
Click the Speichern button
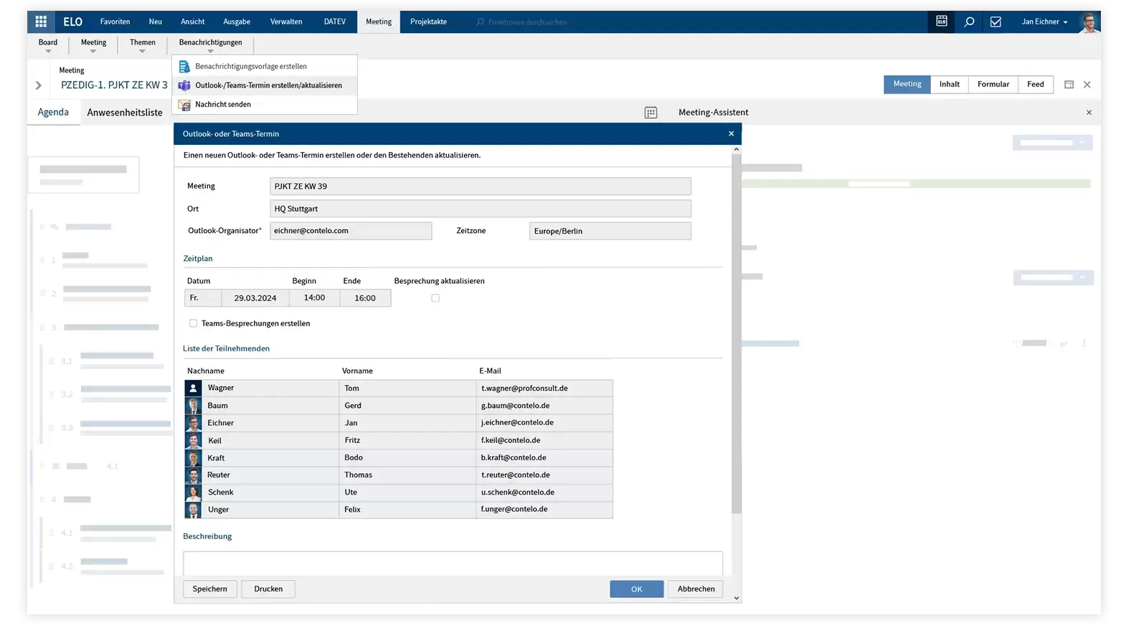209,589
